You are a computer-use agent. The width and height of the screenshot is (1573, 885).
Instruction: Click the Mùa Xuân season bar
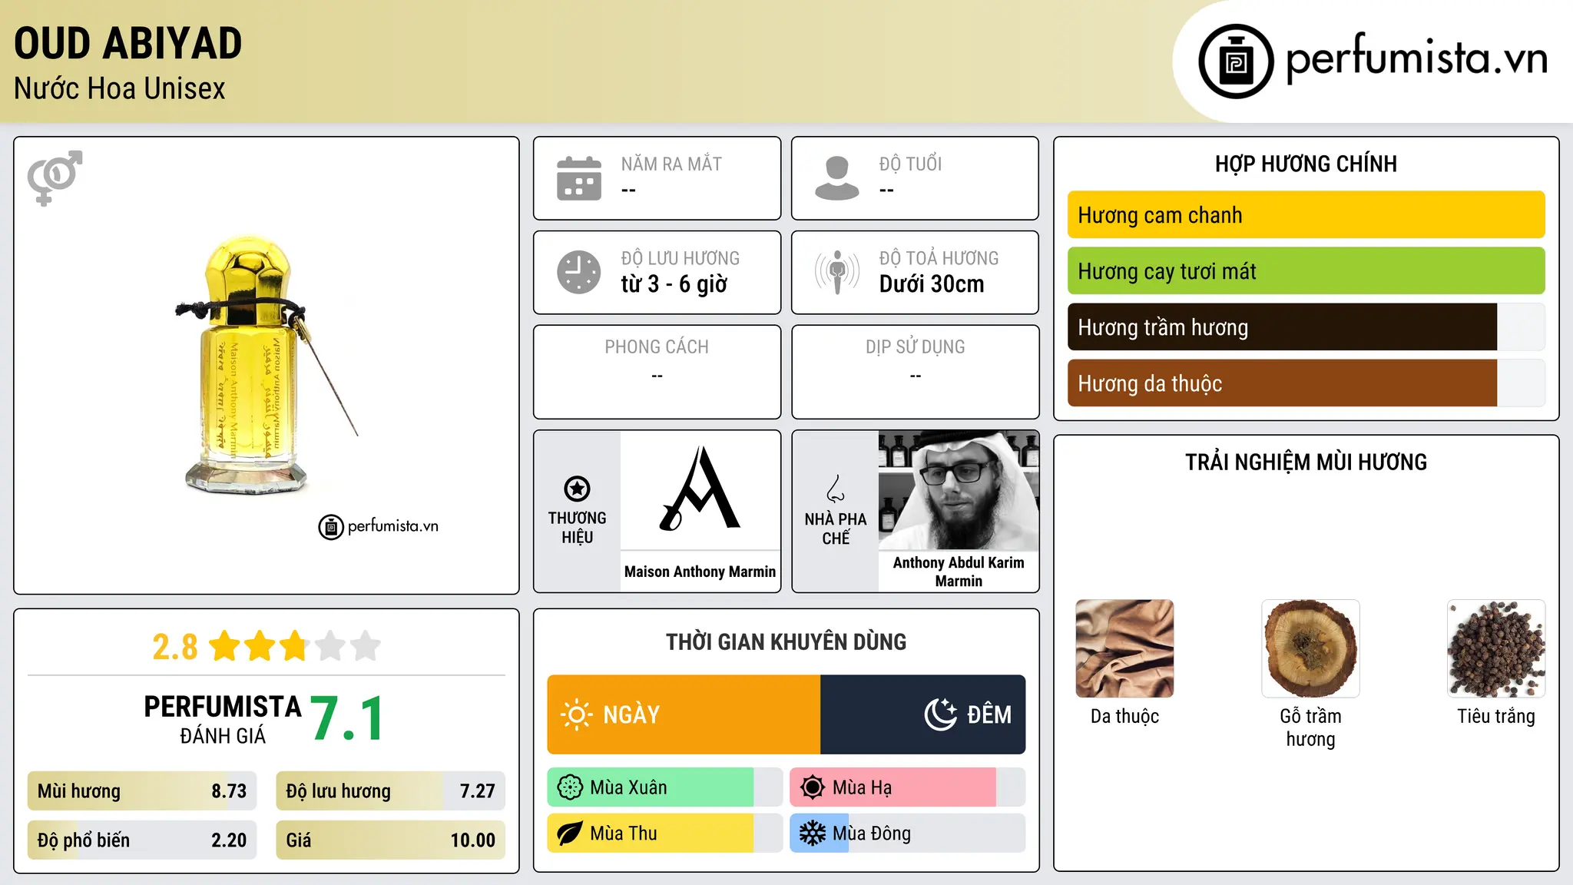tap(665, 787)
